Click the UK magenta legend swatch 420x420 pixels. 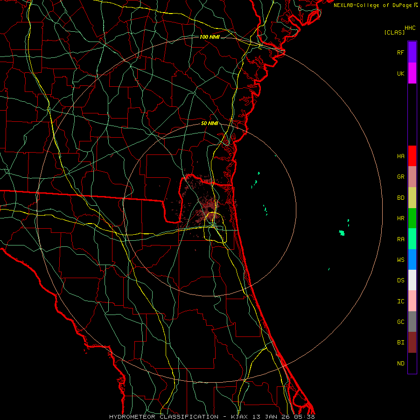(x=412, y=73)
